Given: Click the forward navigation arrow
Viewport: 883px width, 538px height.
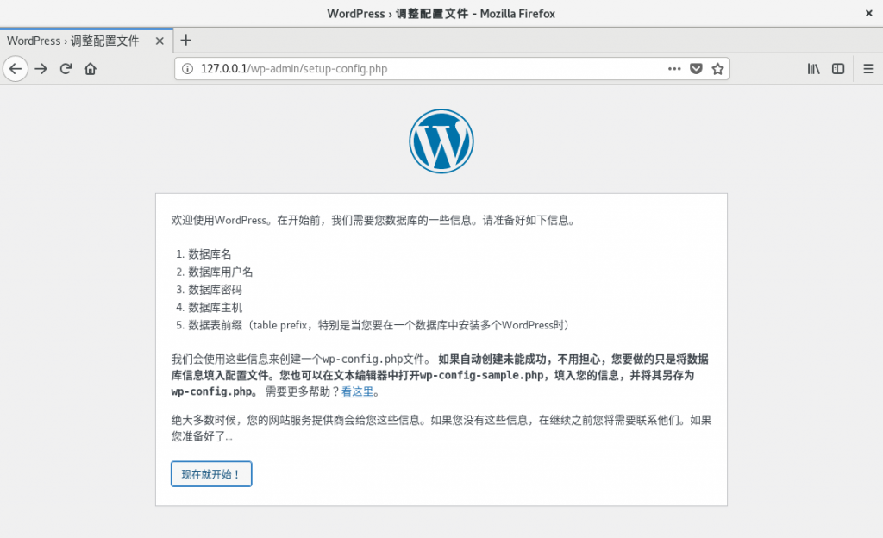Looking at the screenshot, I should [x=41, y=69].
